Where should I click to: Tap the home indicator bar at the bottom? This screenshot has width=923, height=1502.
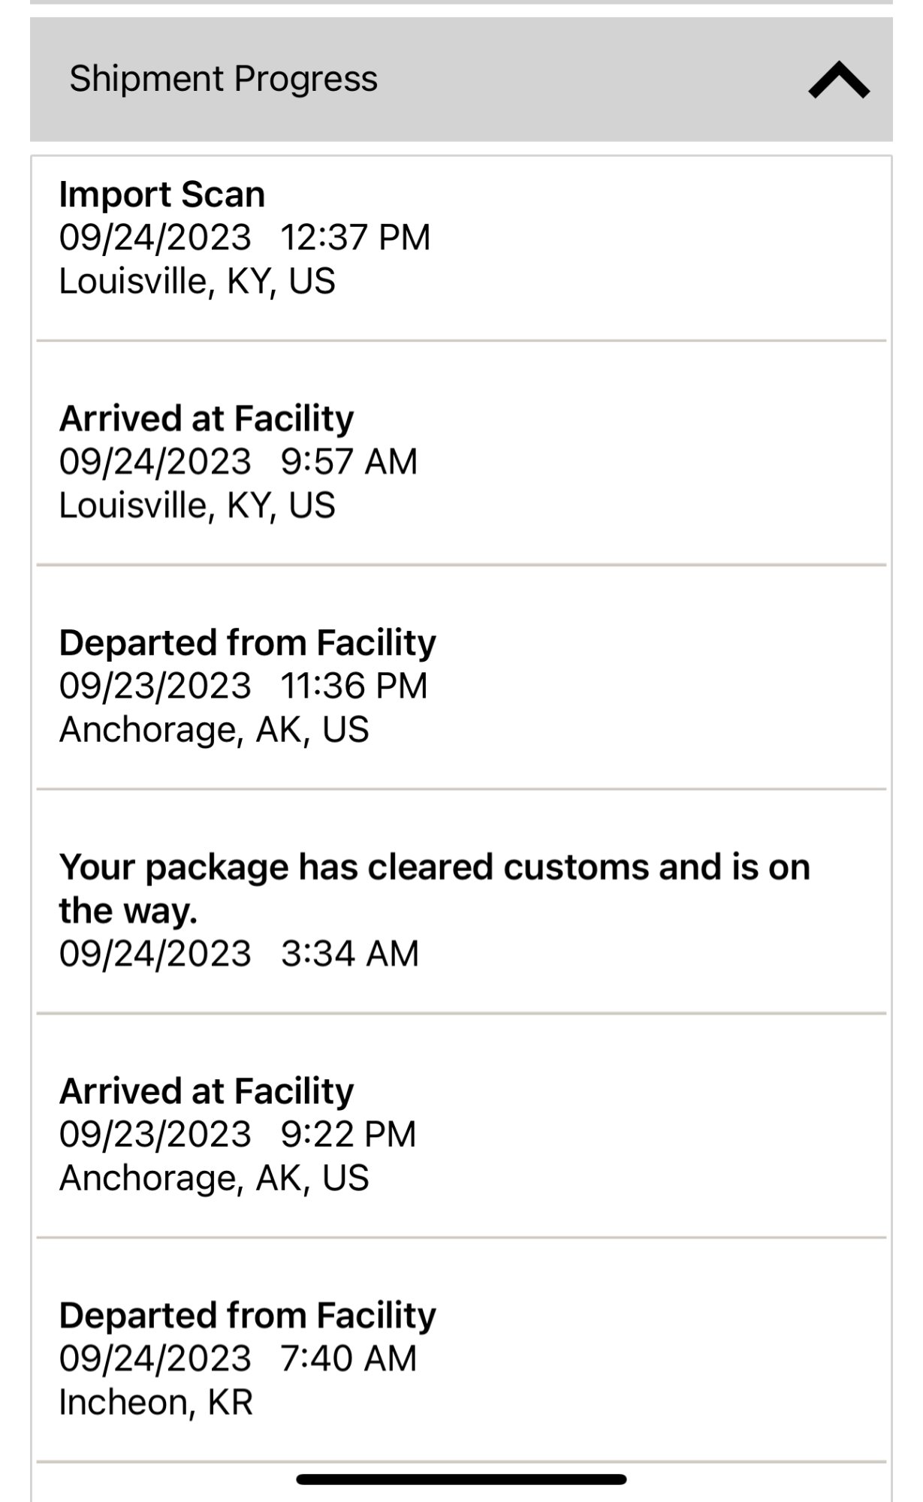pos(461,1479)
